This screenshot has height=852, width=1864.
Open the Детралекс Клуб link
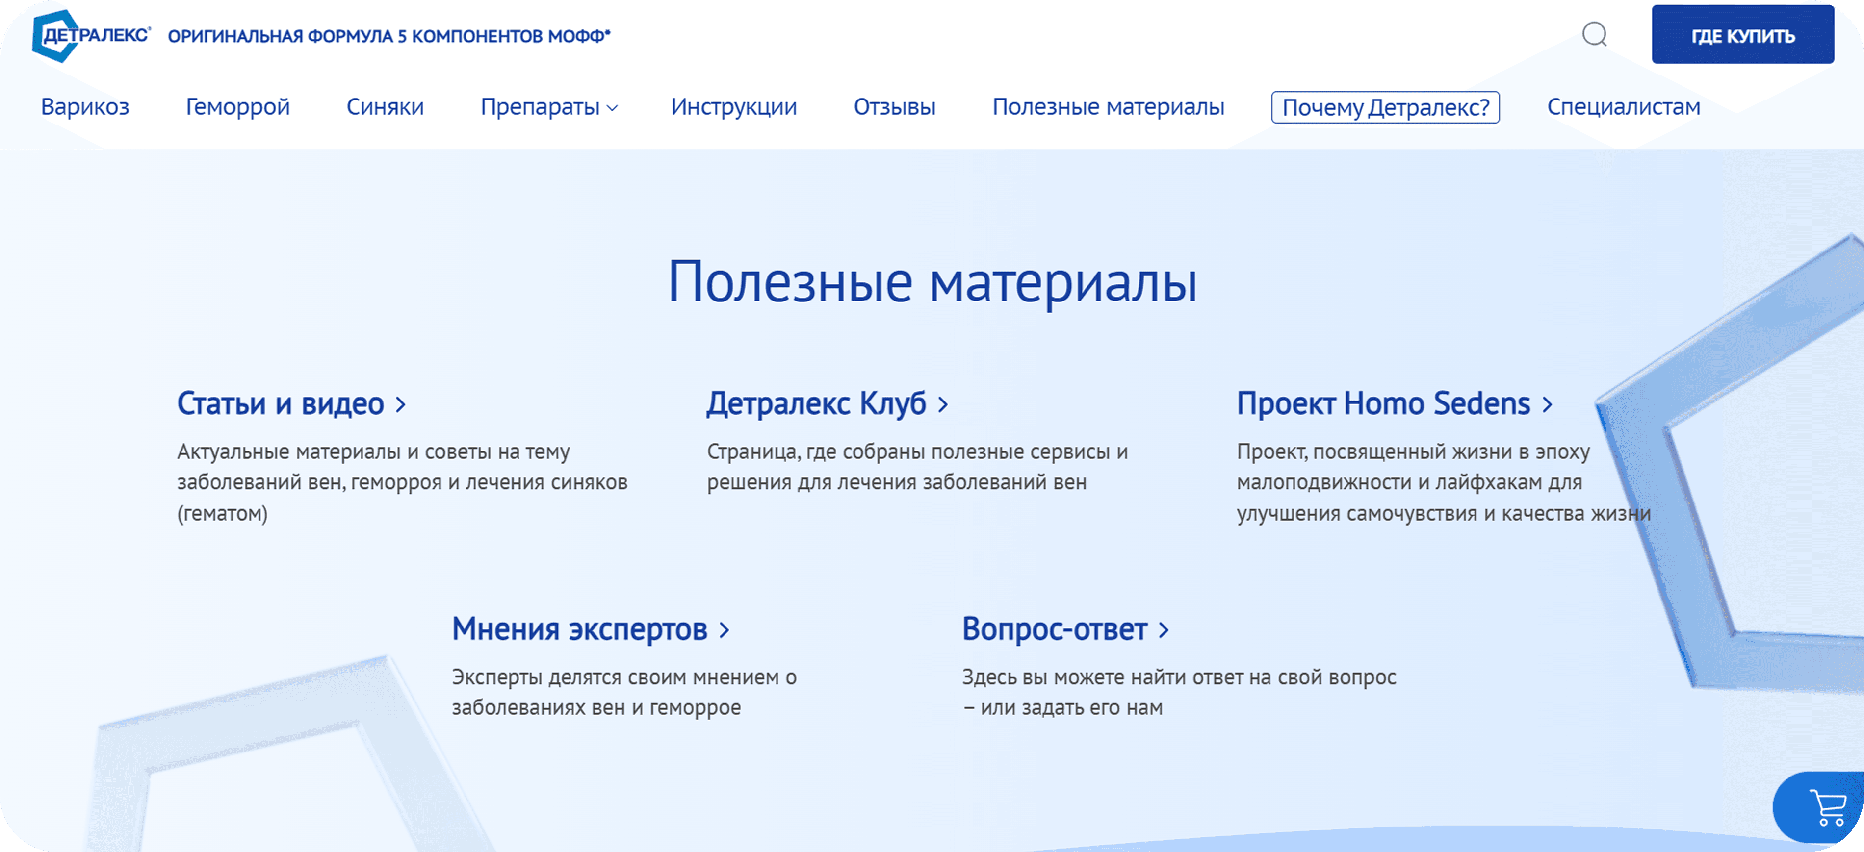[x=816, y=403]
